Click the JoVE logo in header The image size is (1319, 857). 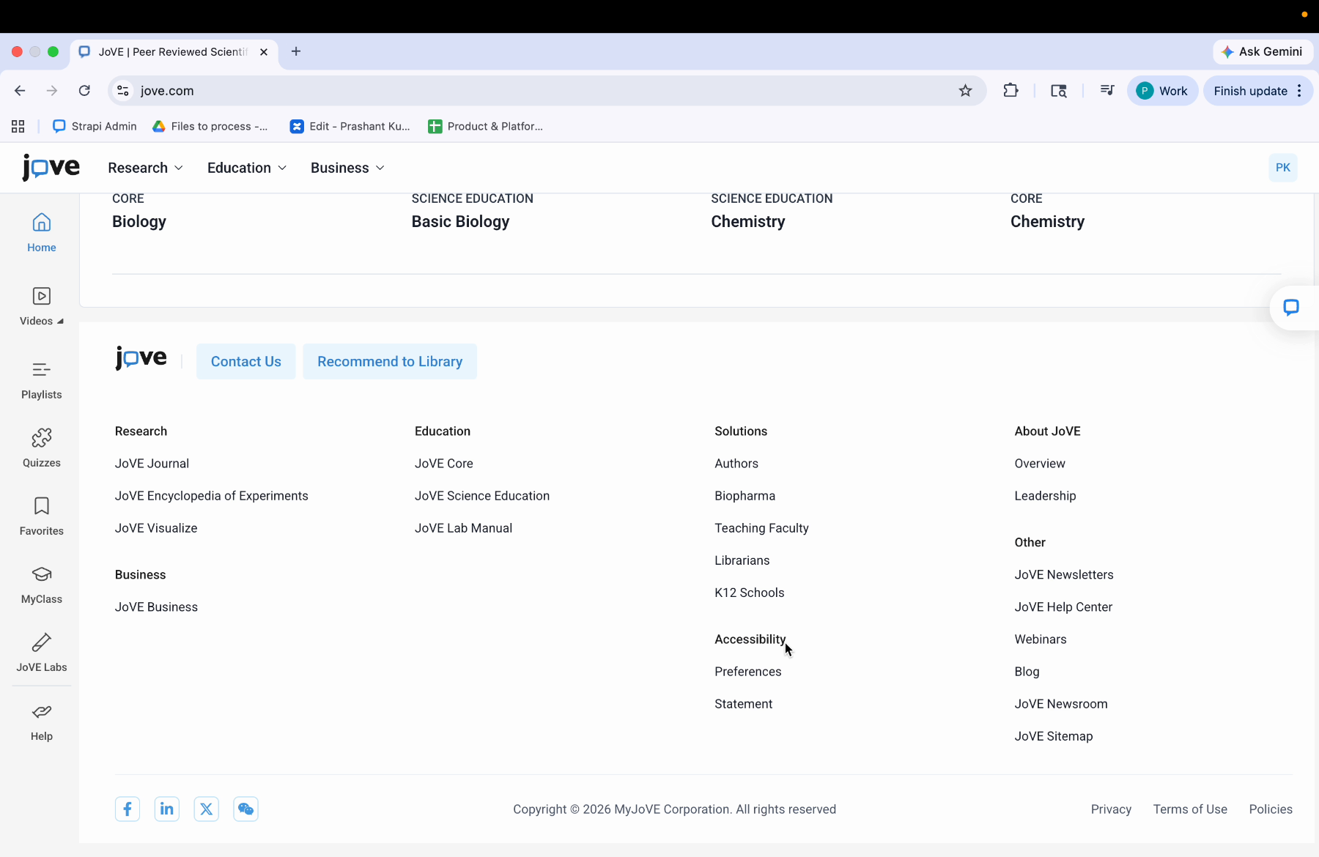click(x=51, y=168)
